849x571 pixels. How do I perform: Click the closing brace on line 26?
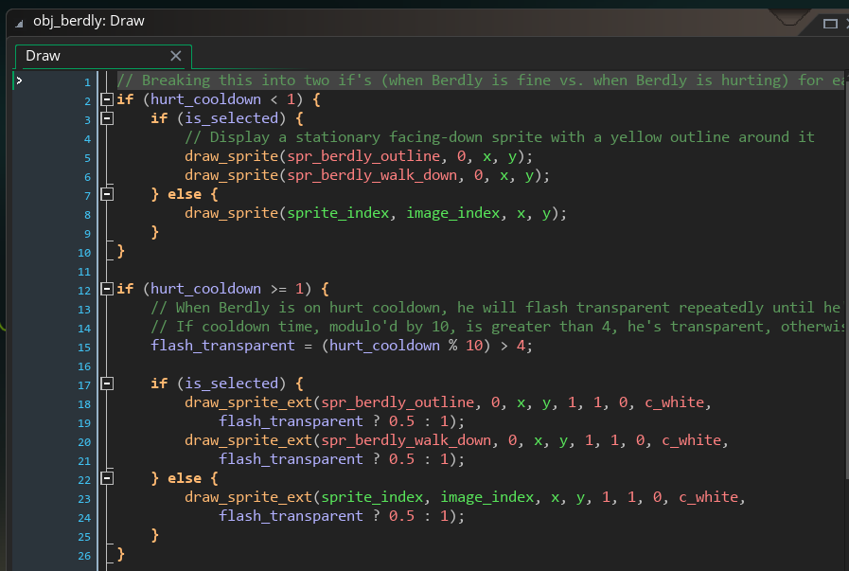pyautogui.click(x=121, y=554)
